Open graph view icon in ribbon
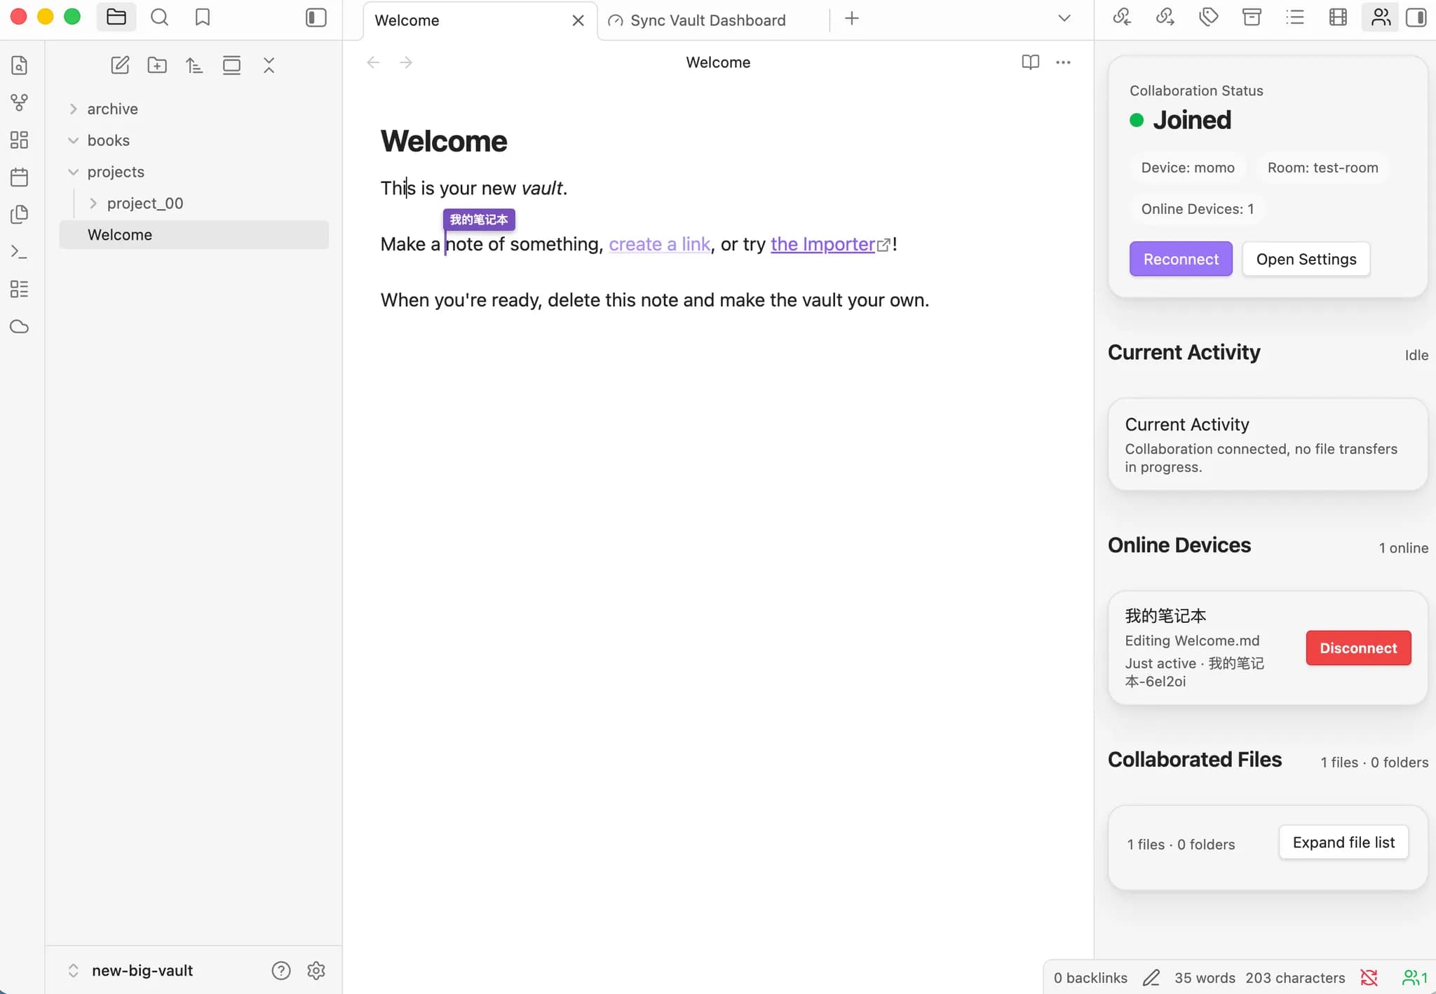Image resolution: width=1436 pixels, height=994 pixels. click(20, 102)
